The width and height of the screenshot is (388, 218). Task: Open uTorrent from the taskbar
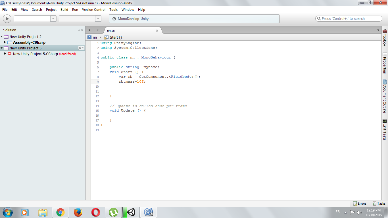[113, 212]
